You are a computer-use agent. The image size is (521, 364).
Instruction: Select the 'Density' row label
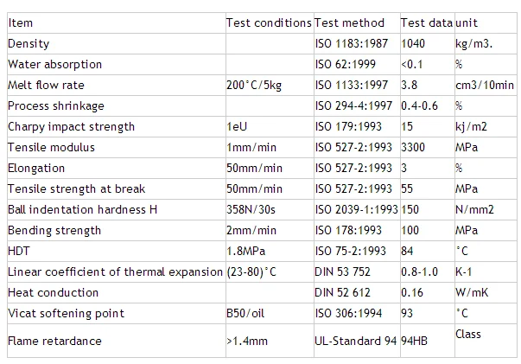pyautogui.click(x=29, y=43)
